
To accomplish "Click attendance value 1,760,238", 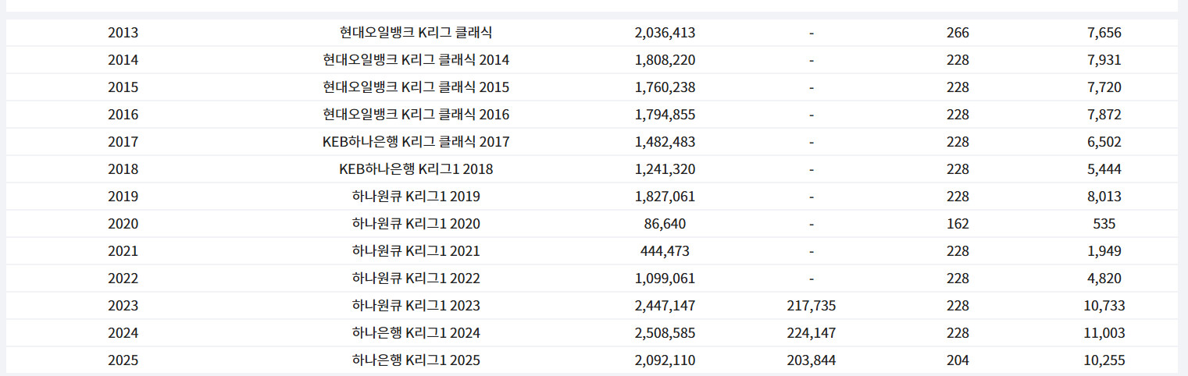I will point(665,87).
